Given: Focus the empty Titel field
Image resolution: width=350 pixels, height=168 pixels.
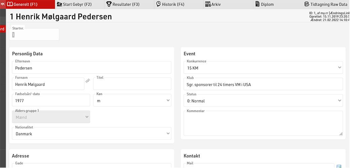Looking at the screenshot, I should [132, 84].
